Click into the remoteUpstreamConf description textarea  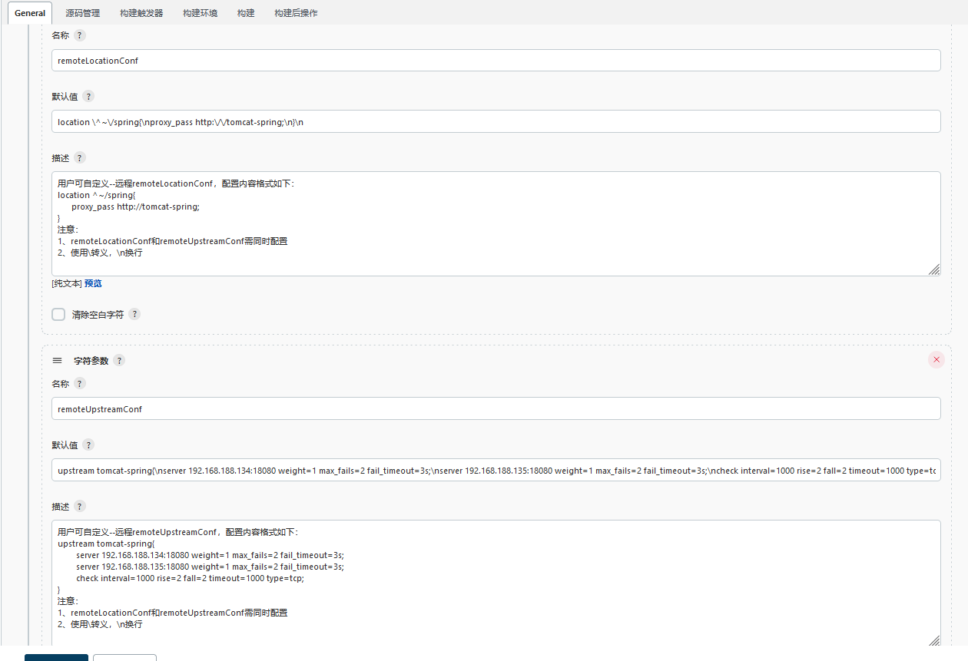(x=496, y=583)
